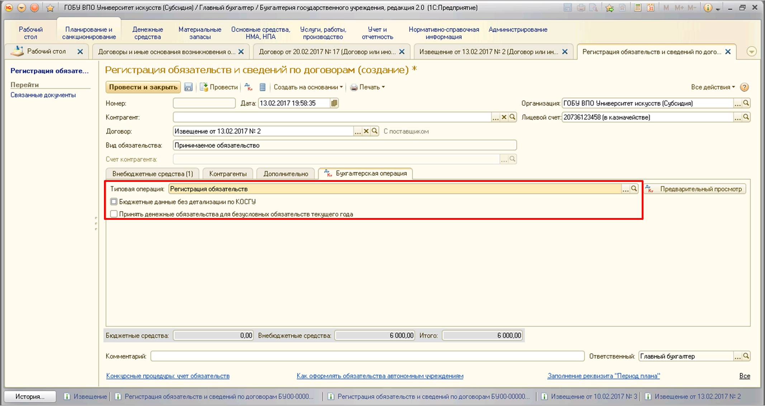
Task: Open link Как оформлять обязательства автономным учреждениям
Action: click(380, 376)
